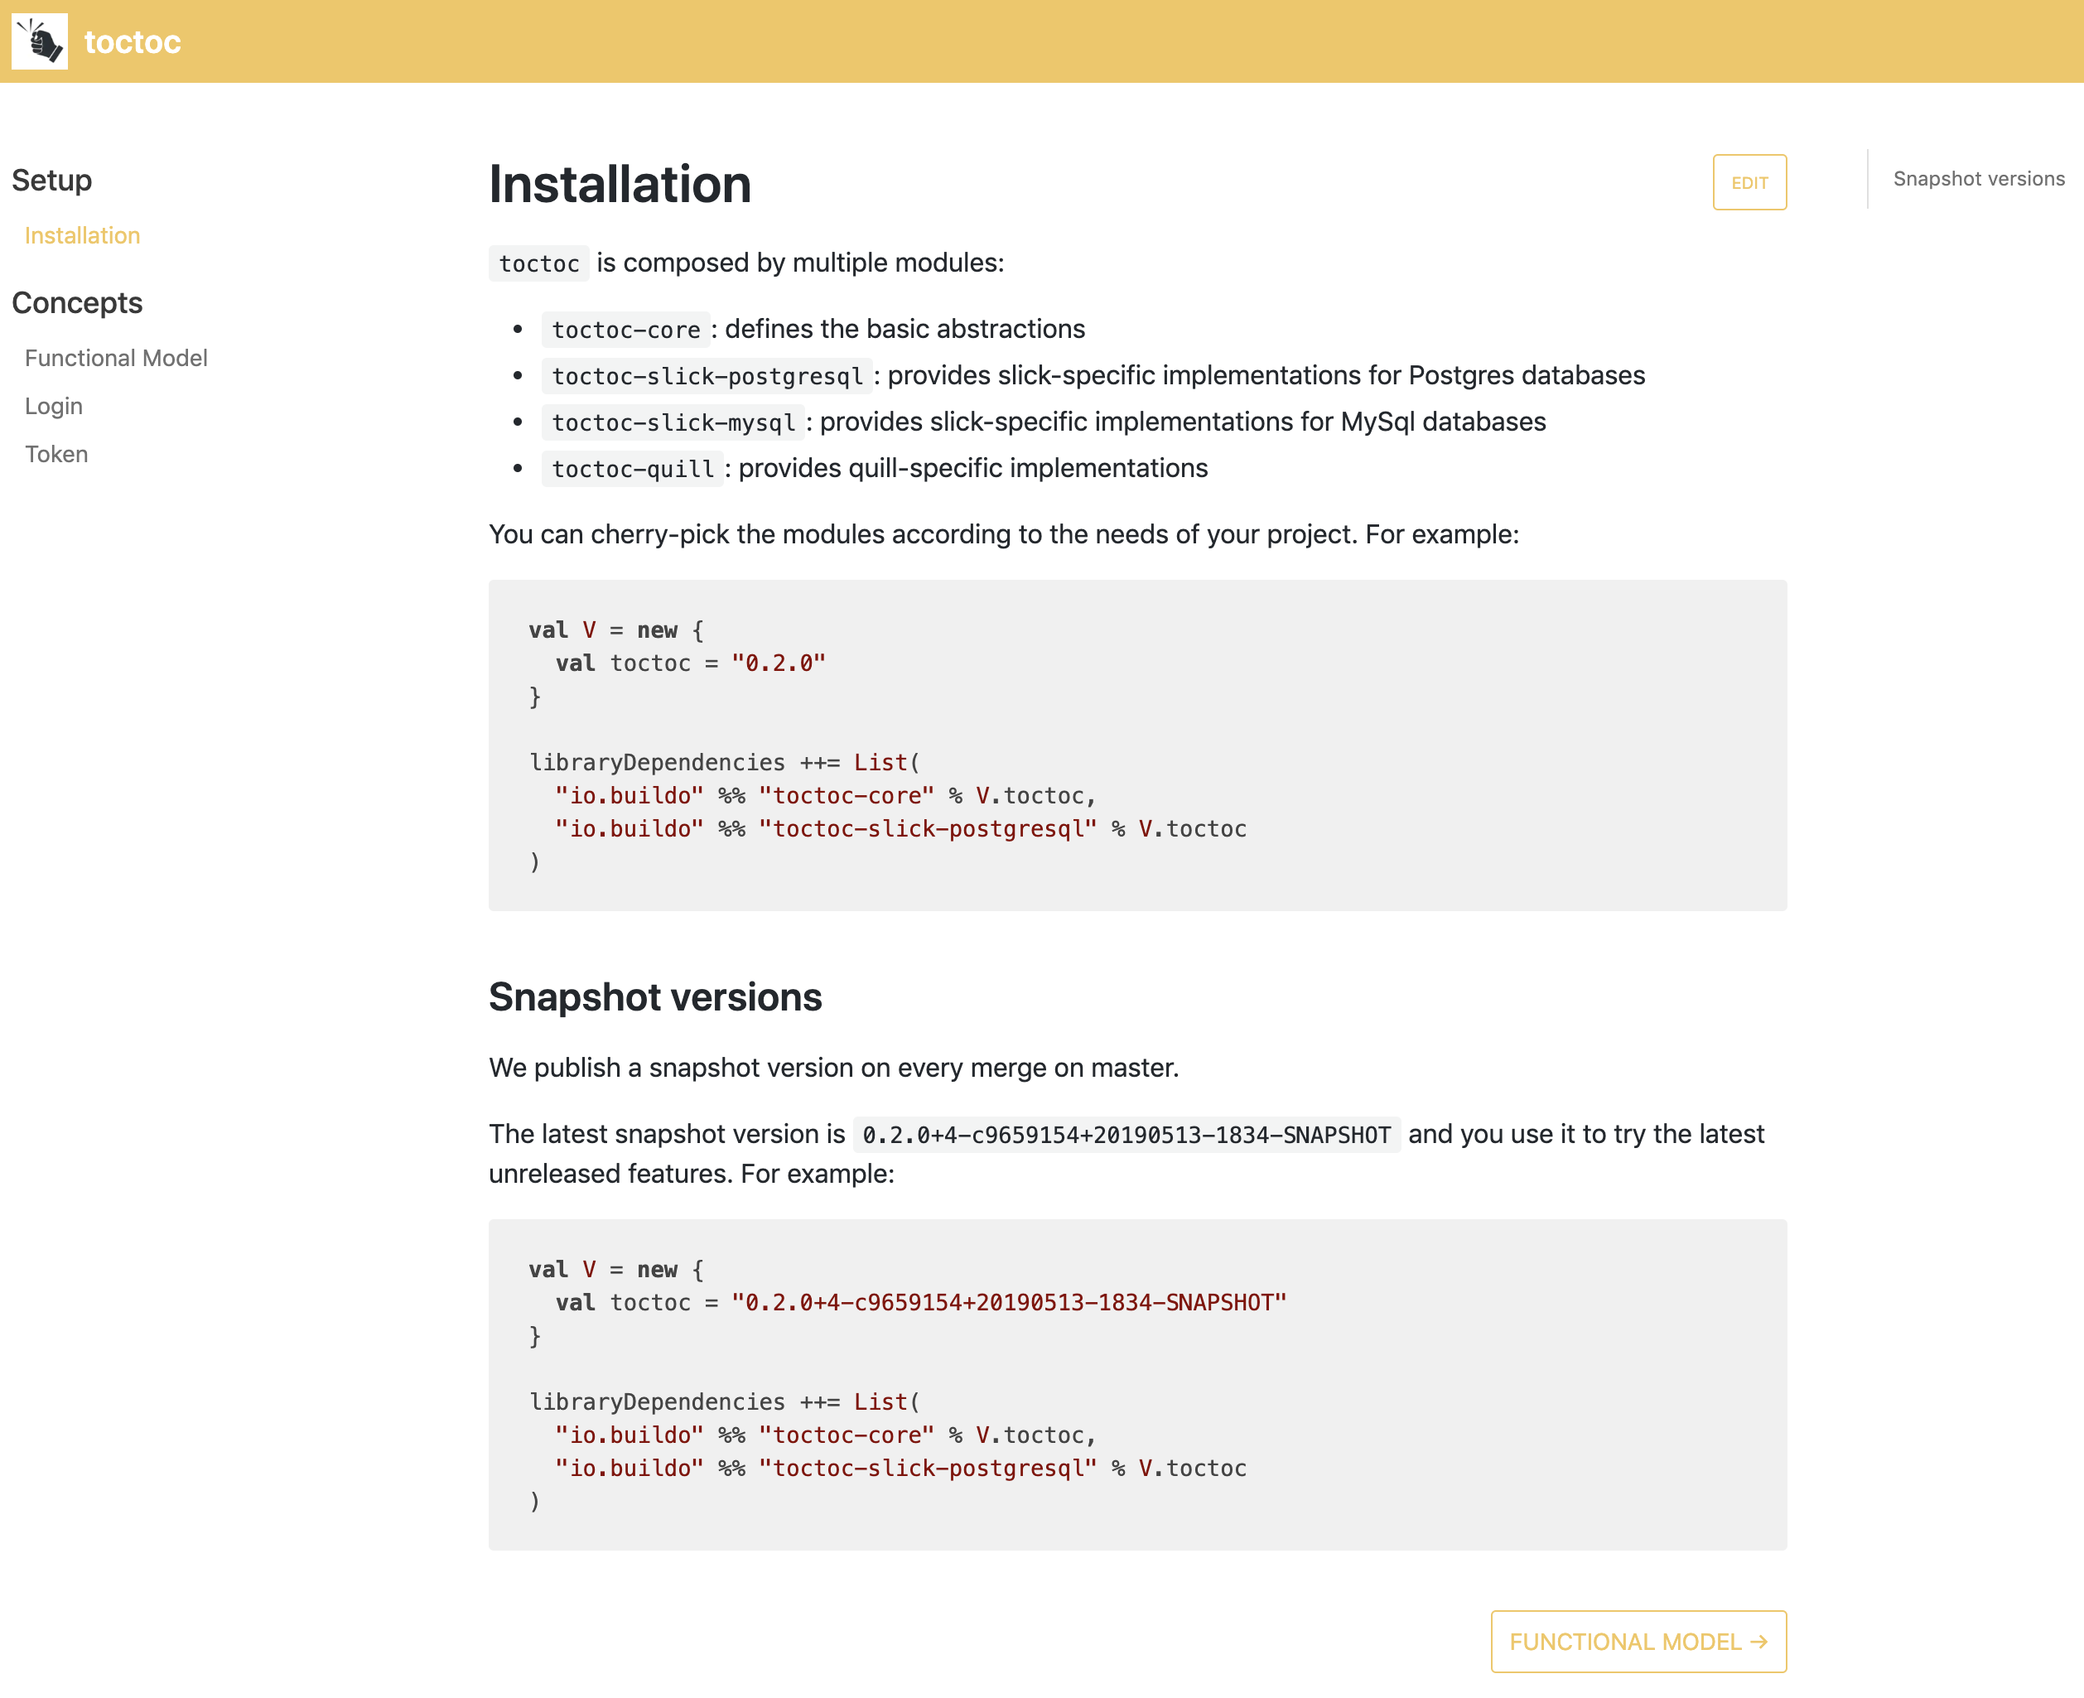
Task: Select the toctoc-core inline code label
Action: pyautogui.click(x=625, y=330)
